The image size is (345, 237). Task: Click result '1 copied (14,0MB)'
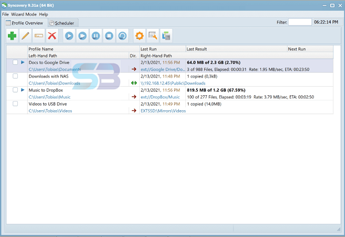coord(204,104)
